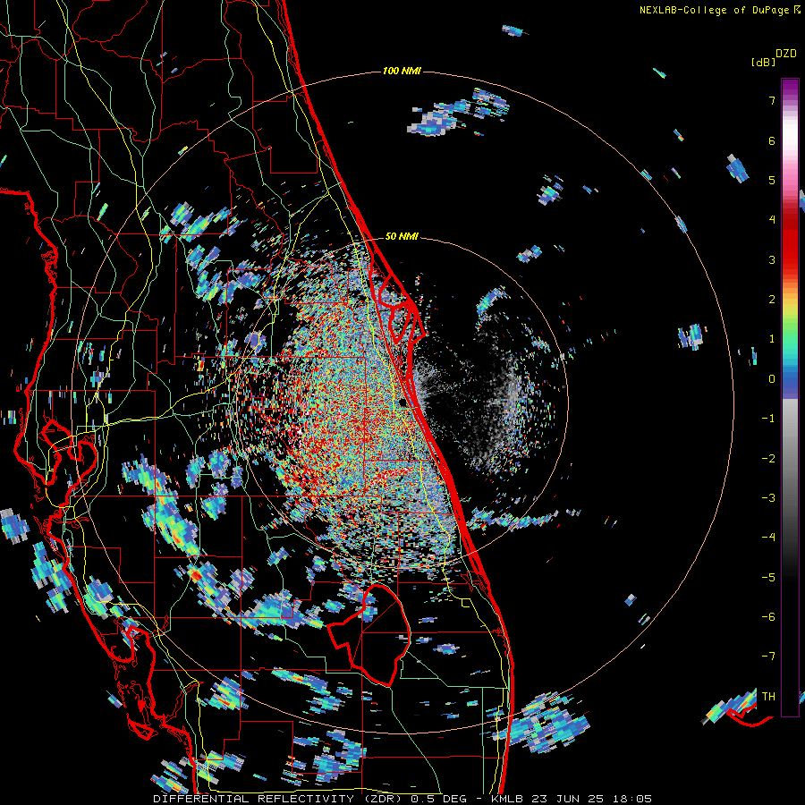Click the -6 tick label on the color scale

768,616
